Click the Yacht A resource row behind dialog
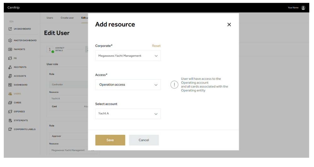Viewport: 314px width, 167px height. tap(68, 98)
